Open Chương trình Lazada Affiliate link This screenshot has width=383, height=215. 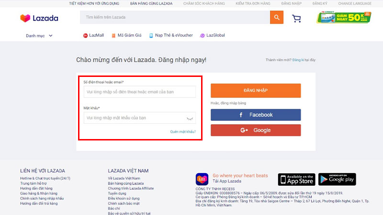pyautogui.click(x=131, y=188)
